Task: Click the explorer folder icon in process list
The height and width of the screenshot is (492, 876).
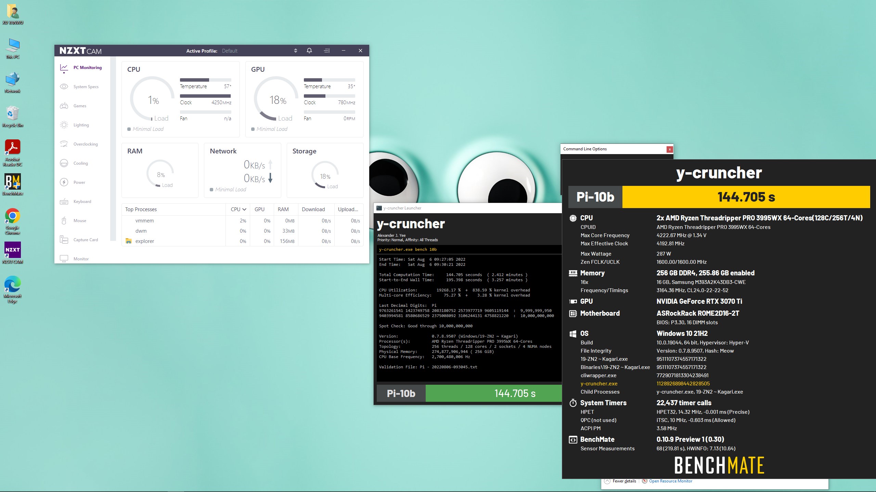Action: click(x=129, y=241)
